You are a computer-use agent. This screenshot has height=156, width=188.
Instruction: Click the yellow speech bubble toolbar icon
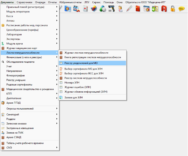[181, 9]
